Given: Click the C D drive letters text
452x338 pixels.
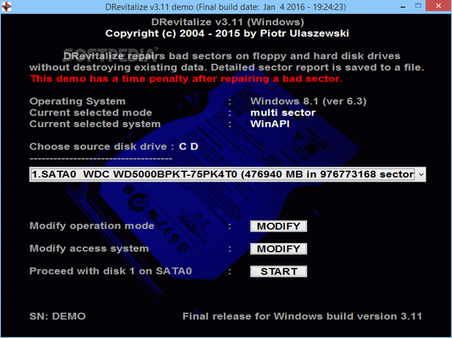Looking at the screenshot, I should 189,146.
